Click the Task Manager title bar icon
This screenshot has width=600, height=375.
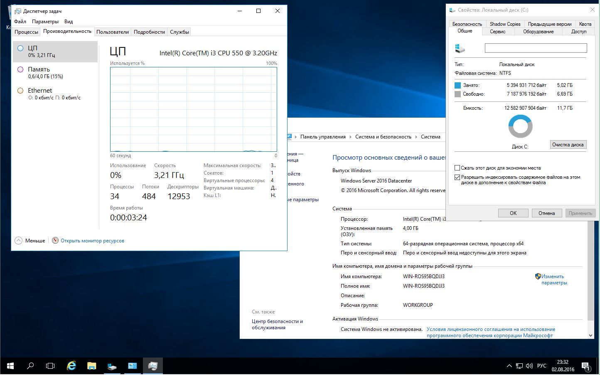point(18,11)
